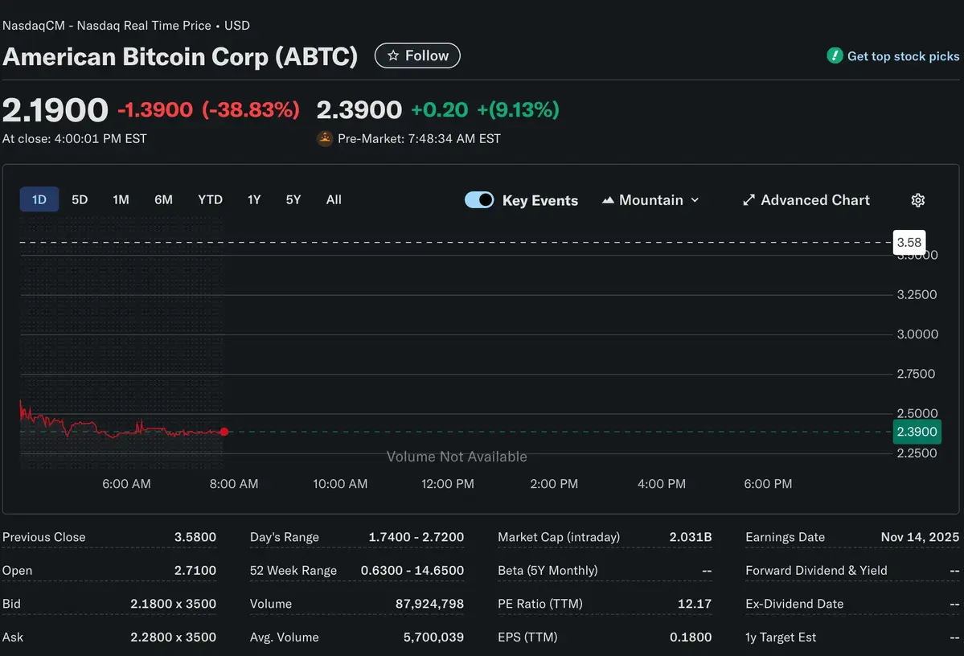Click the green Get top stock picks icon
The height and width of the screenshot is (656, 964).
click(835, 55)
